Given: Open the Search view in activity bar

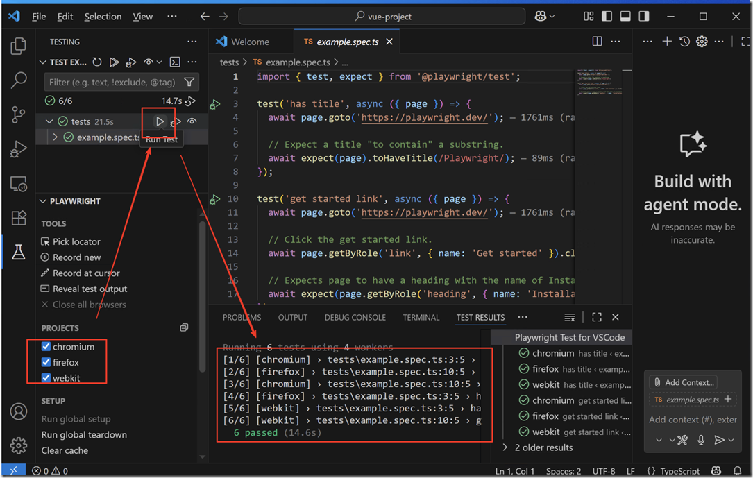Looking at the screenshot, I should tap(19, 80).
